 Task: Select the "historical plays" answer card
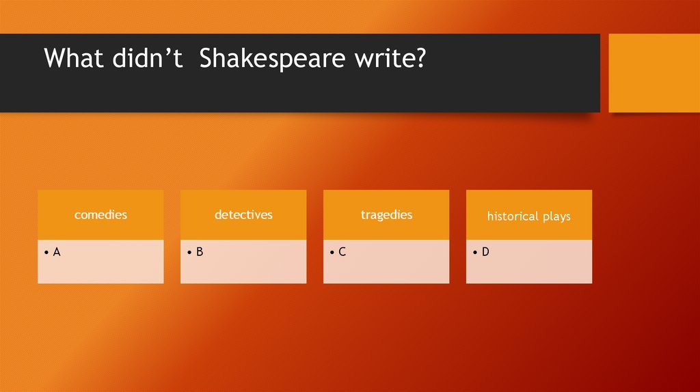pyautogui.click(x=529, y=215)
